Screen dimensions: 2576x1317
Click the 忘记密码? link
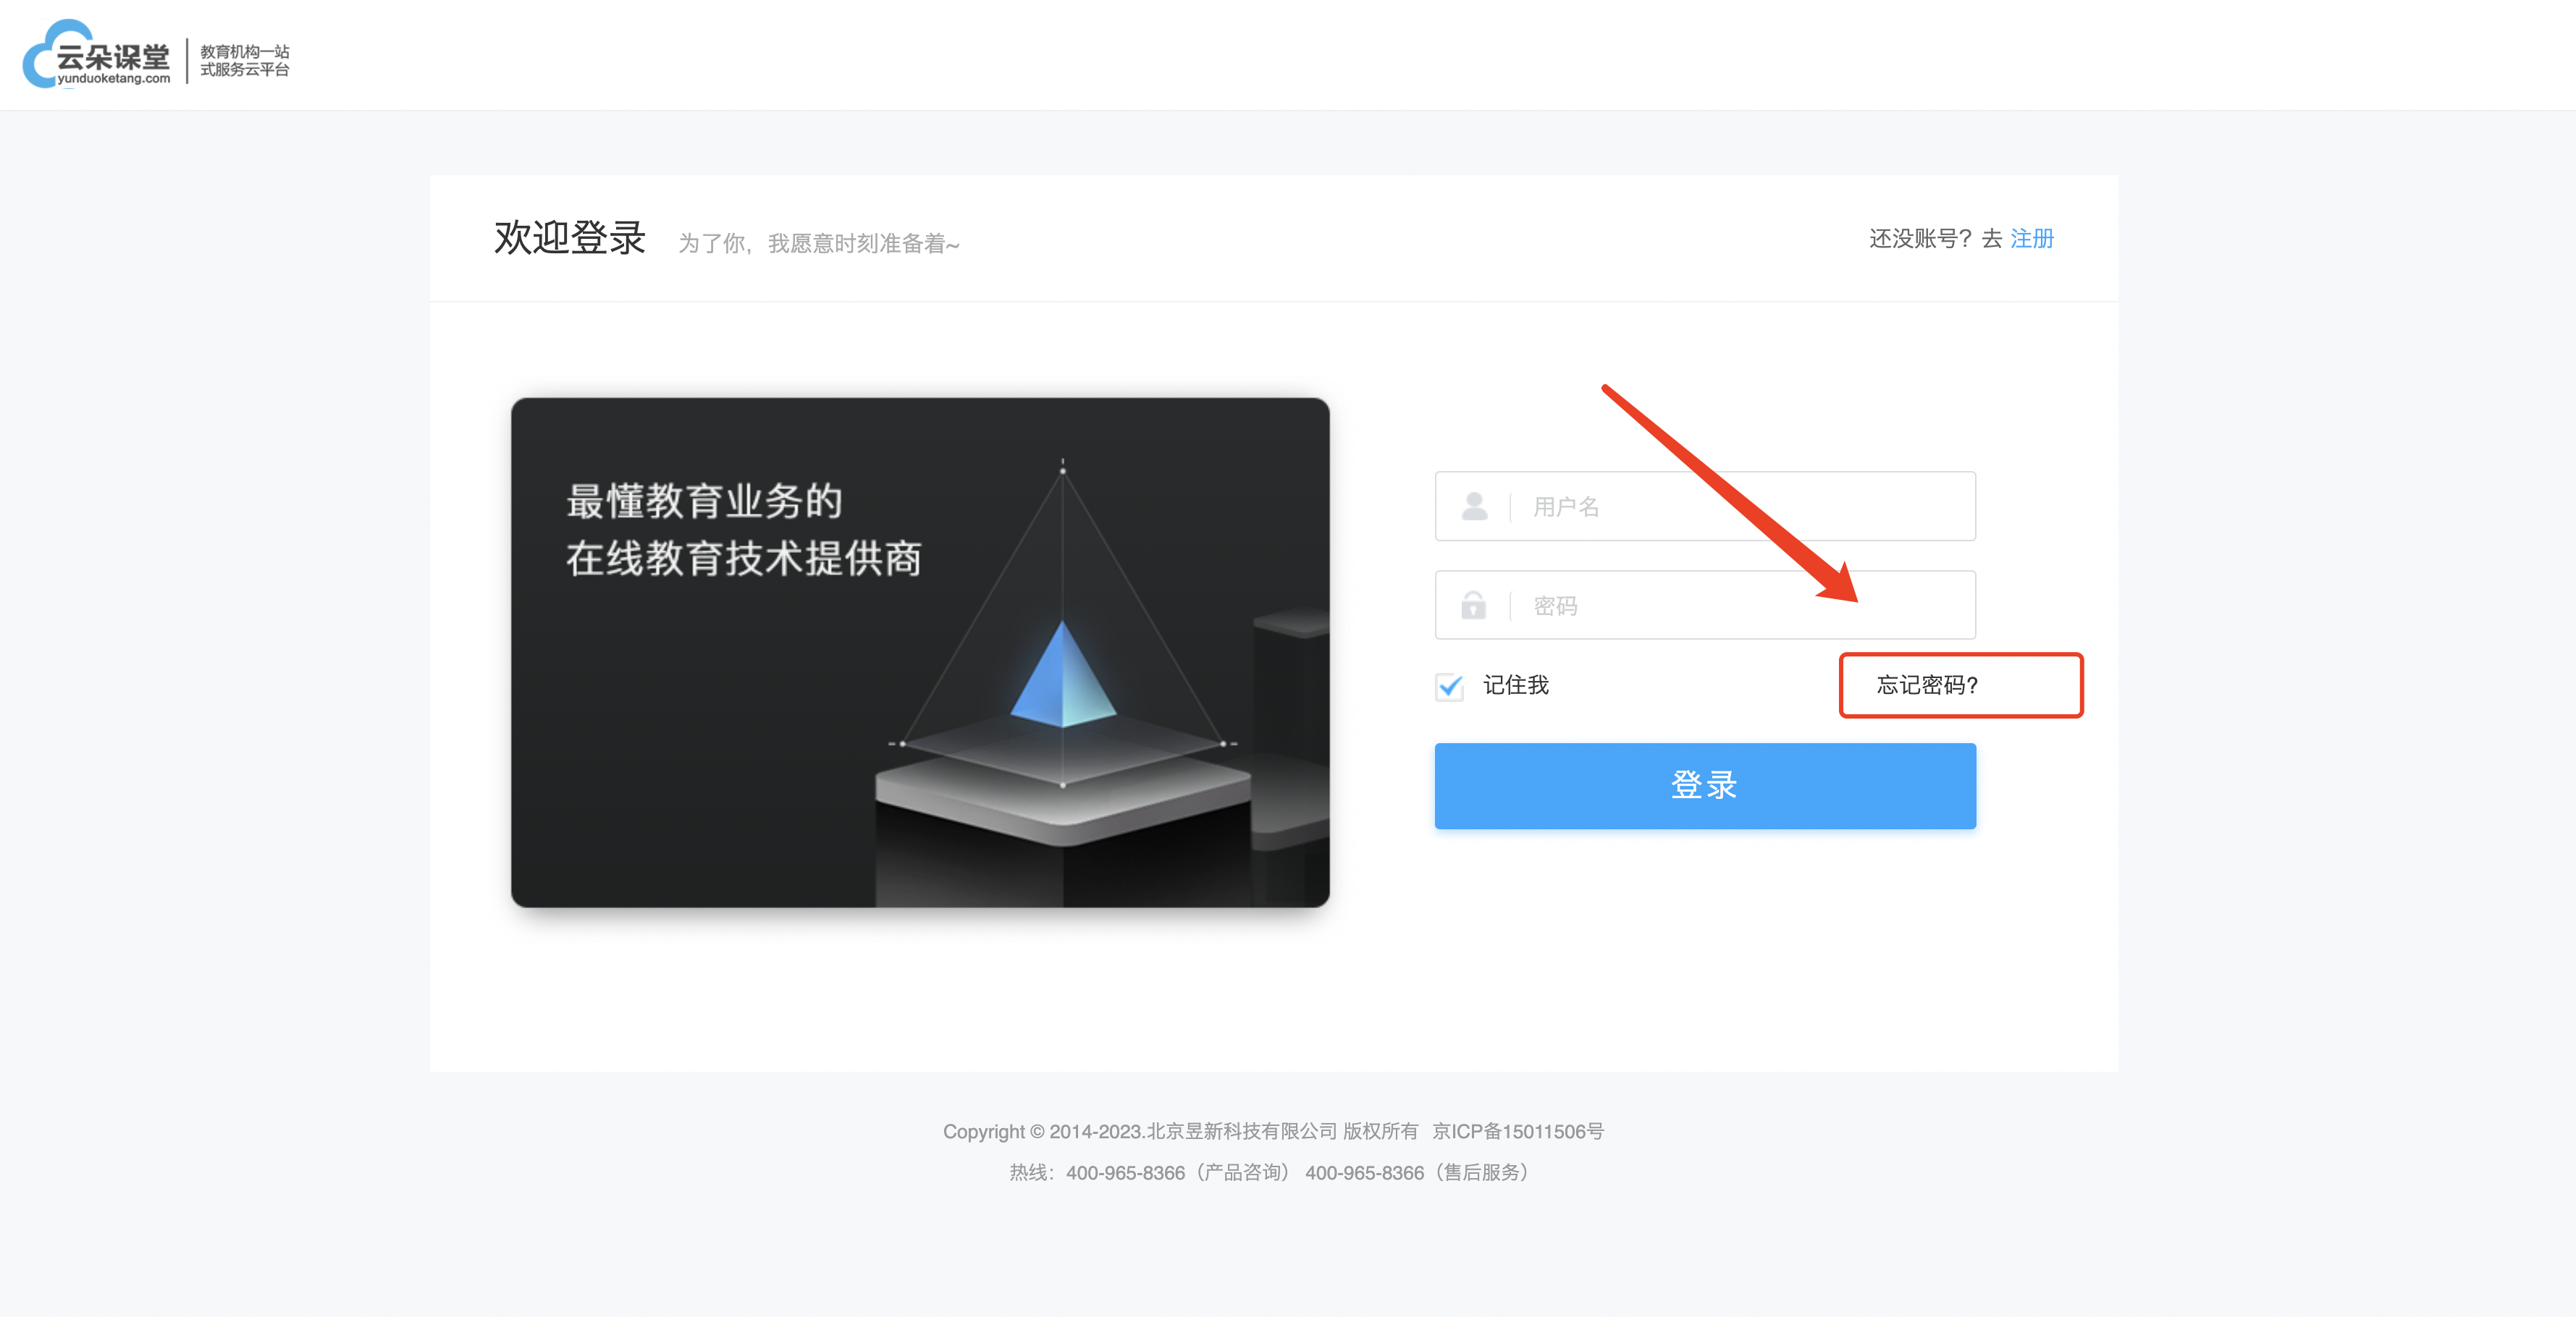pos(1926,685)
